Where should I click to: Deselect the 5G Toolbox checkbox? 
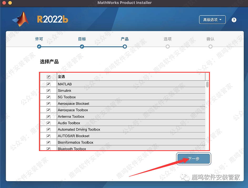48,97
